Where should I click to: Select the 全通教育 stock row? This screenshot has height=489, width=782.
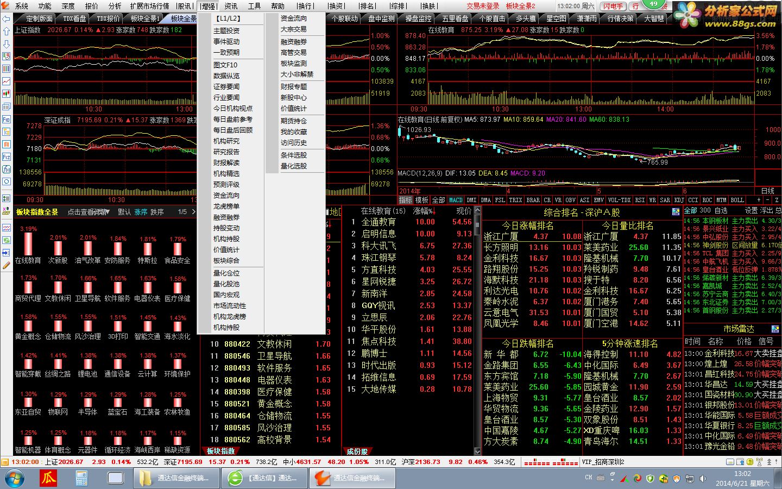pyautogui.click(x=409, y=222)
